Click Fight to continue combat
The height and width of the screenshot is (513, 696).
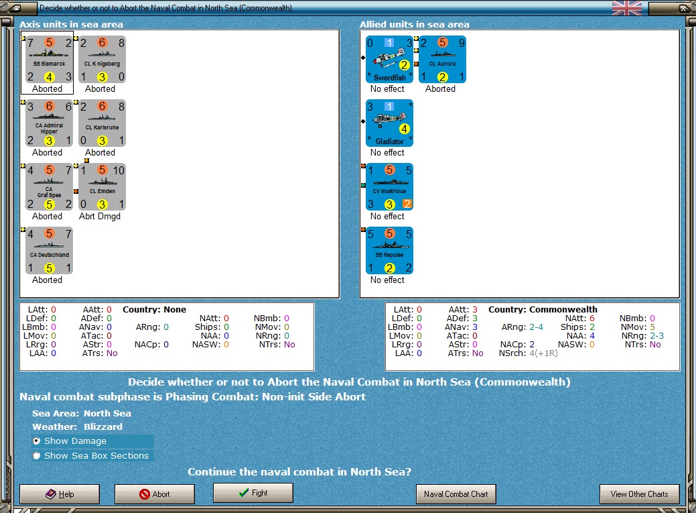(253, 493)
